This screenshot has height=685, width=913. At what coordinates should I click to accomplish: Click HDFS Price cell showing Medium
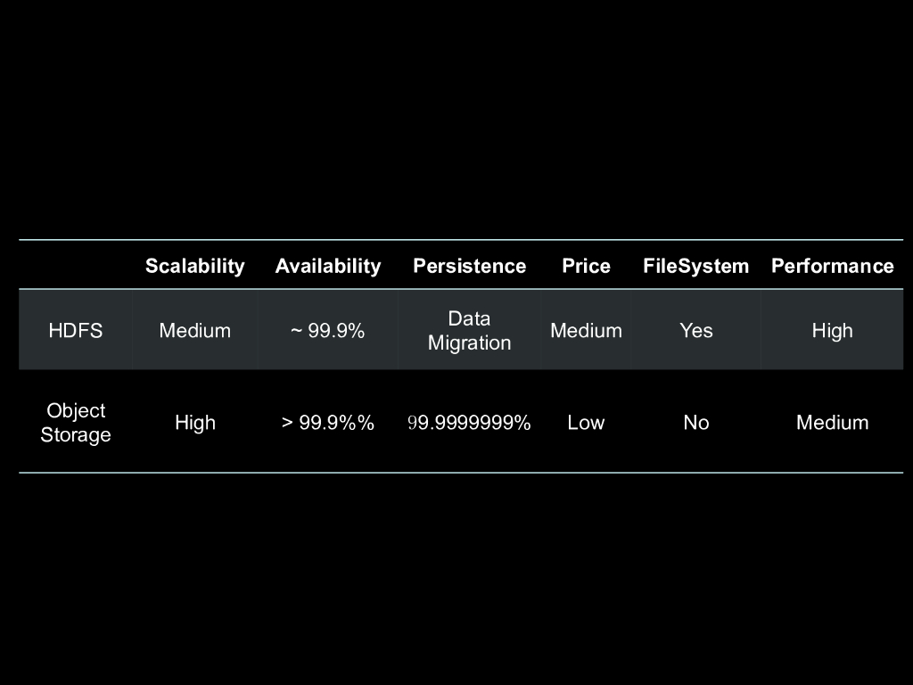click(x=586, y=331)
